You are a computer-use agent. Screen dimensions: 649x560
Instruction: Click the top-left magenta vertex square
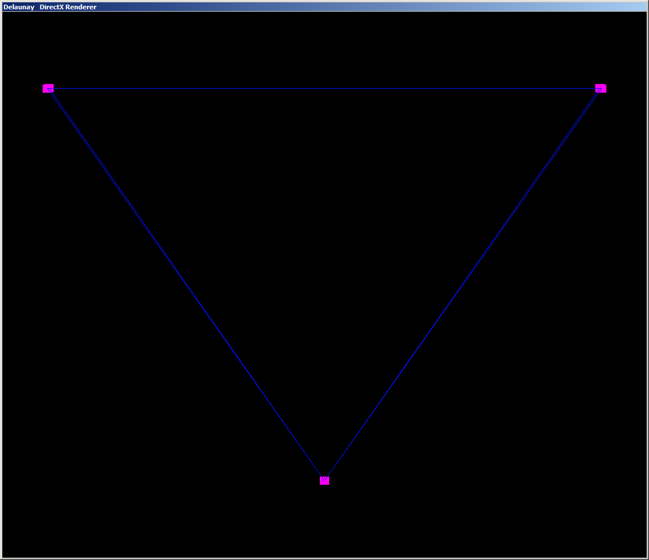click(48, 88)
